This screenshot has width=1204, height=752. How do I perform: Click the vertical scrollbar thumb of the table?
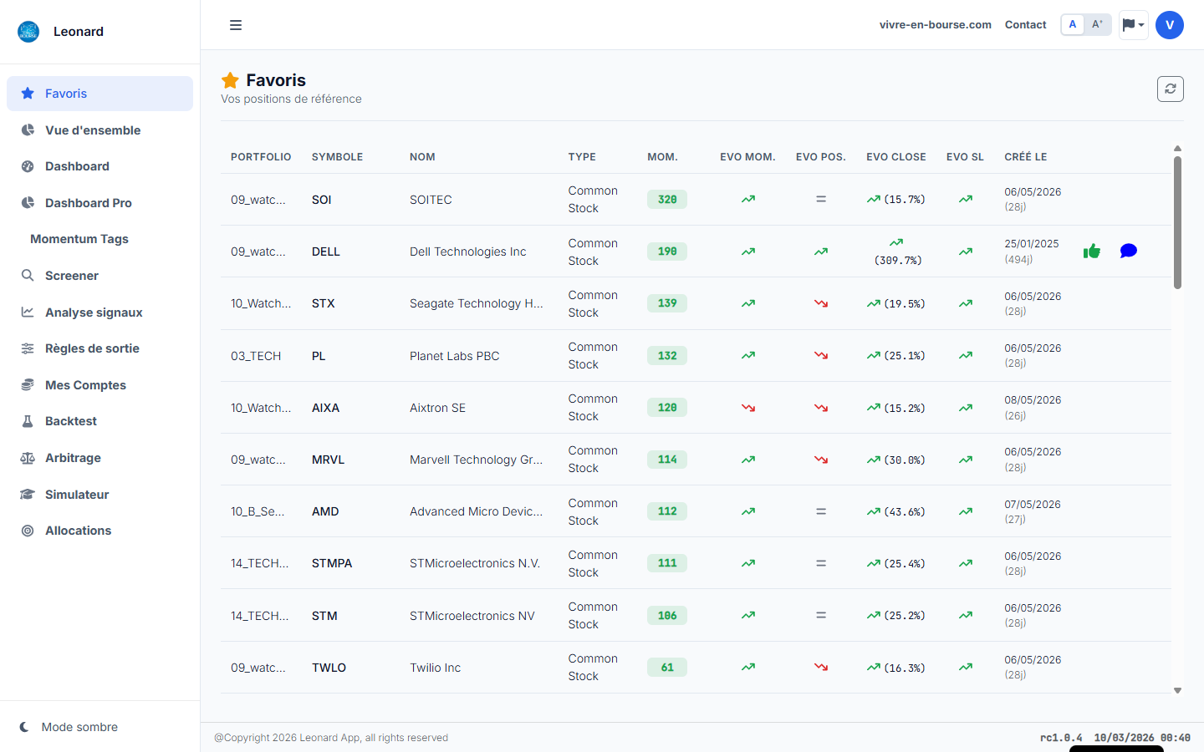tap(1177, 223)
